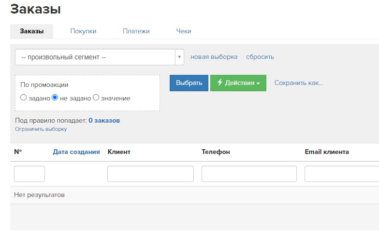Screen dimensions: 379x239
Task: Click the lightning bolt icon on Действия
Action: pos(219,82)
